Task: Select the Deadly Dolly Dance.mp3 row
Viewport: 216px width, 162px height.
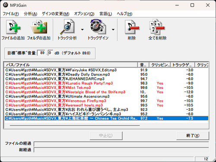Action: [x=106, y=74]
